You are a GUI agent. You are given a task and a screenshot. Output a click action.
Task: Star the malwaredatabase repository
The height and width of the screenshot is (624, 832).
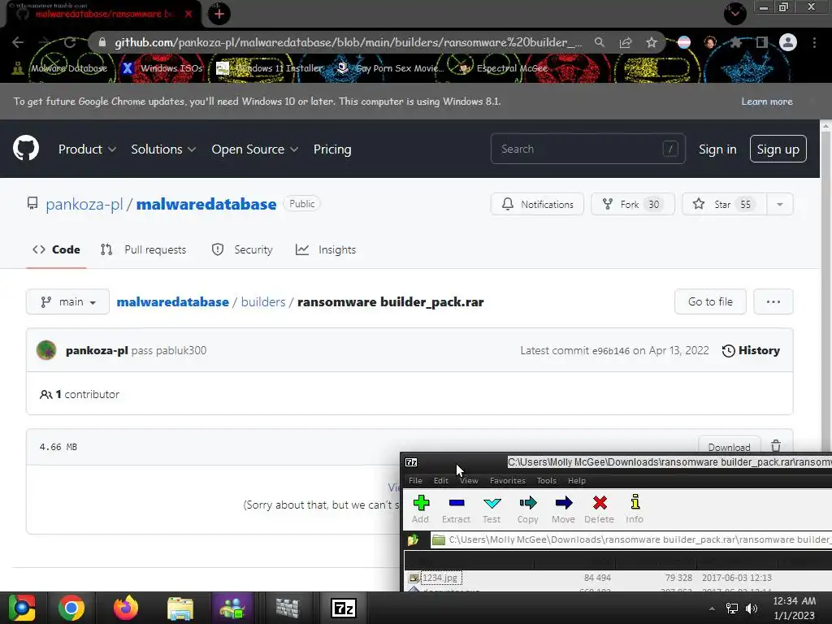724,204
